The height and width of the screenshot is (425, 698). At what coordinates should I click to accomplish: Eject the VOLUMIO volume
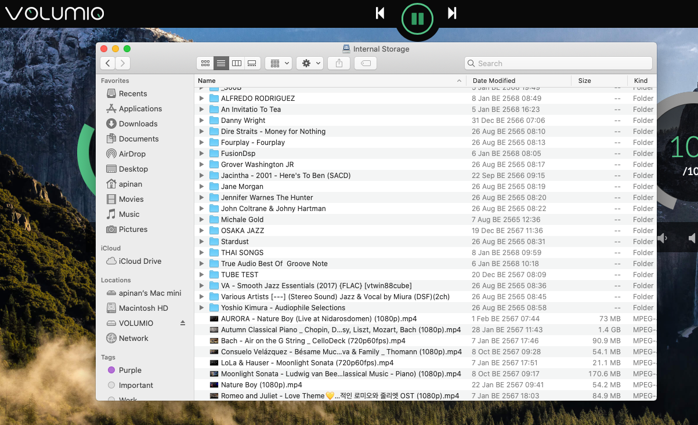(x=183, y=323)
